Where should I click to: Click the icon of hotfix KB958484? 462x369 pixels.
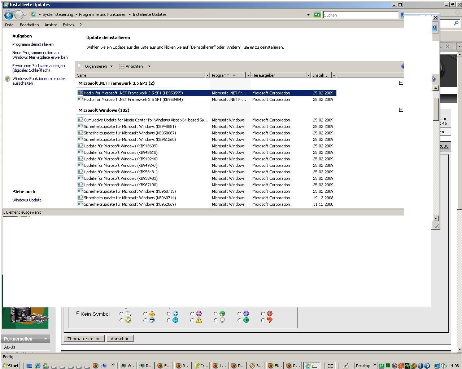pos(80,99)
